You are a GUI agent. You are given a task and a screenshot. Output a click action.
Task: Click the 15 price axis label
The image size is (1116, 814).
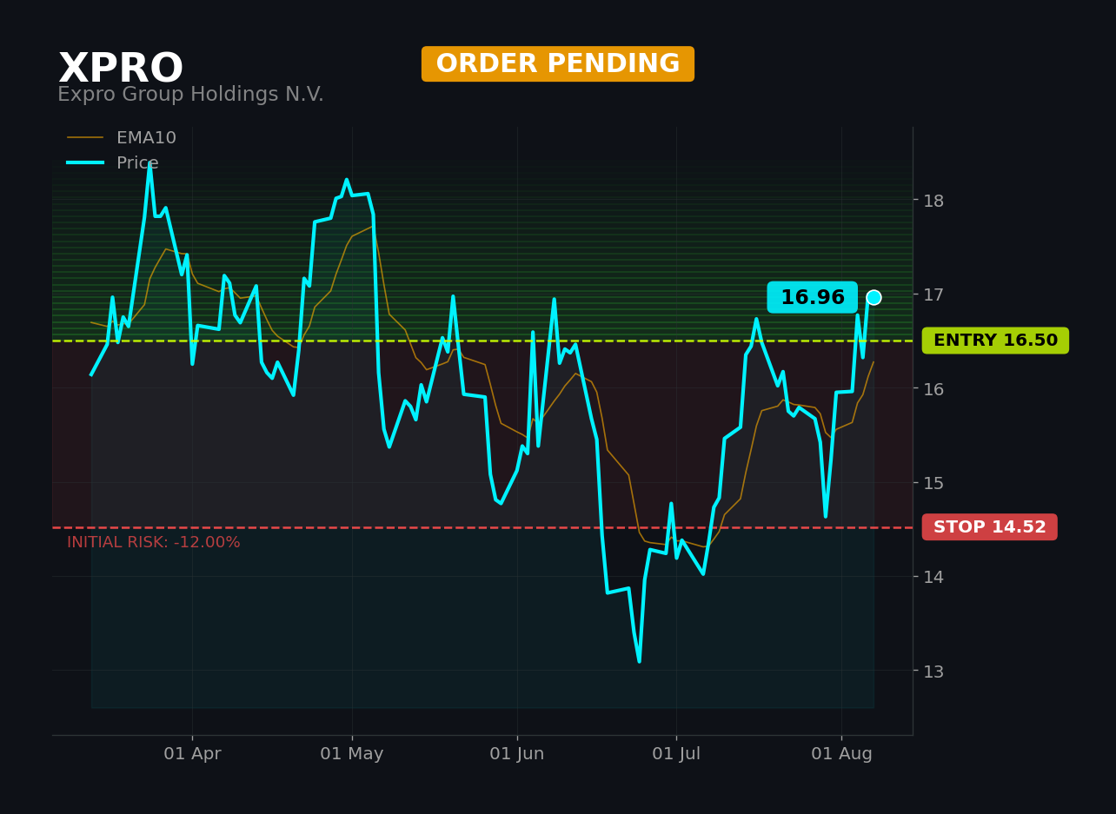[933, 482]
